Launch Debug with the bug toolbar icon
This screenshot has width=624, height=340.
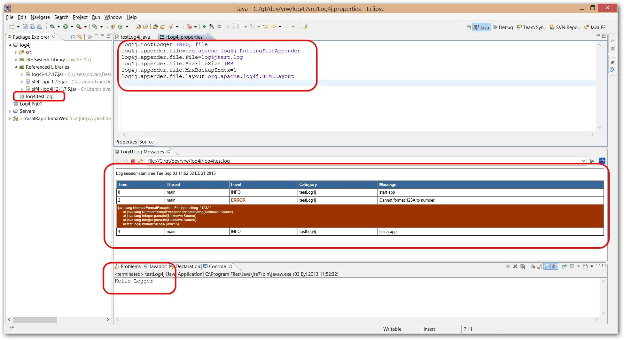52,27
